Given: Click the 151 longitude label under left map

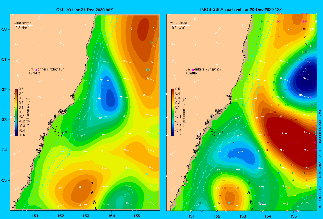Looking at the screenshot, I should [35, 216].
